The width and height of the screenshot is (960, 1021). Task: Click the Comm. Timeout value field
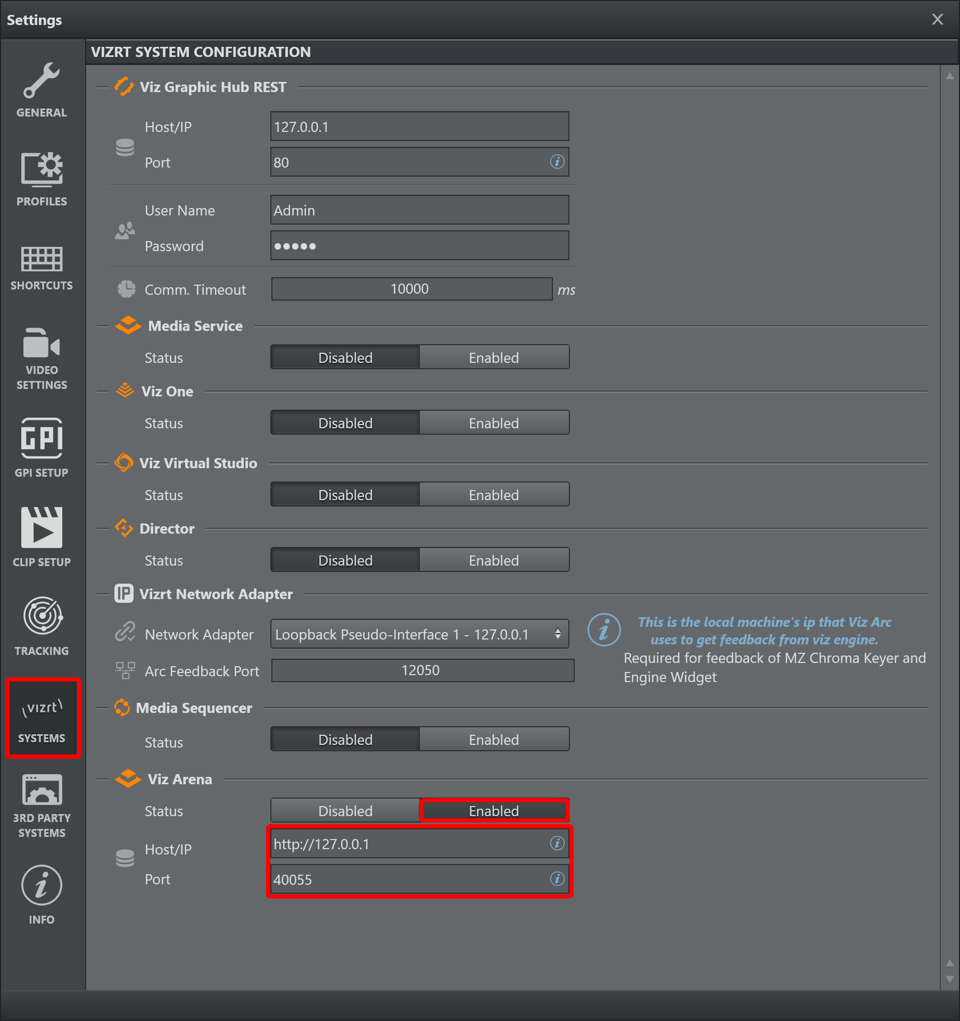click(411, 289)
